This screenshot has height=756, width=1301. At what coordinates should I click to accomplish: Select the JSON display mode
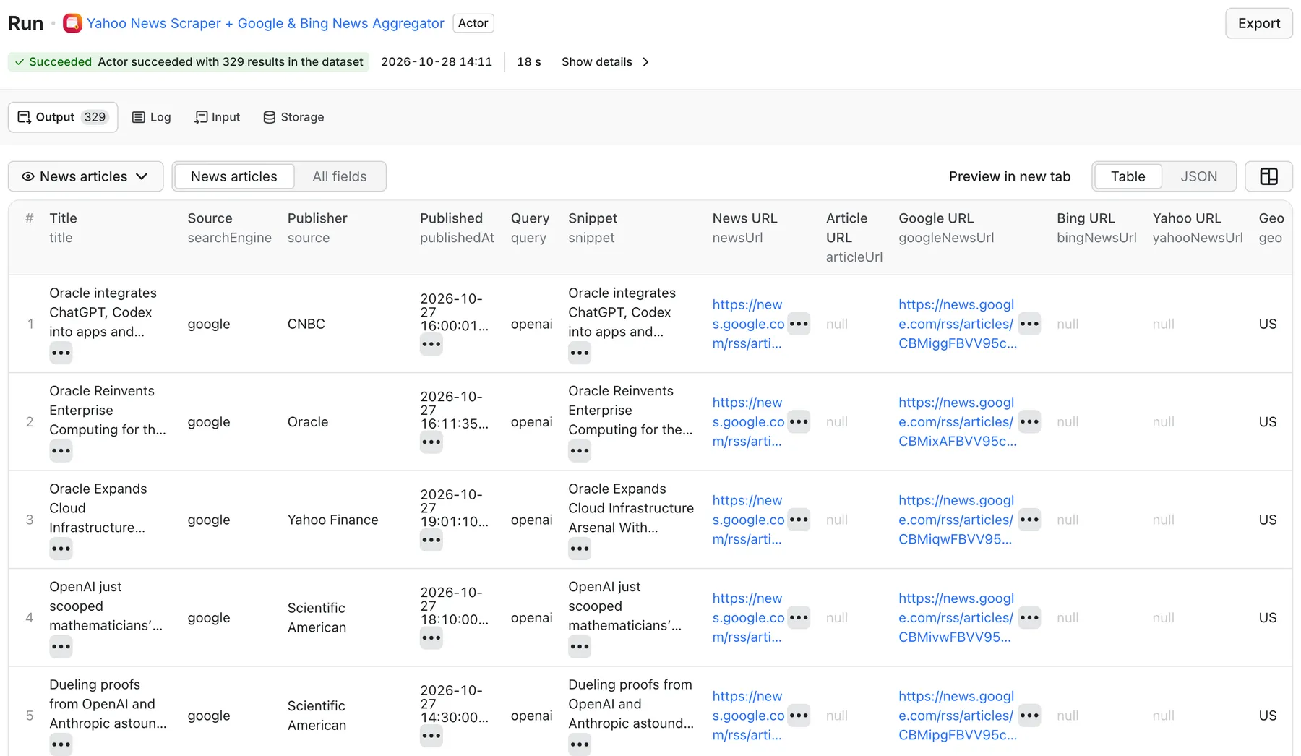click(1199, 176)
